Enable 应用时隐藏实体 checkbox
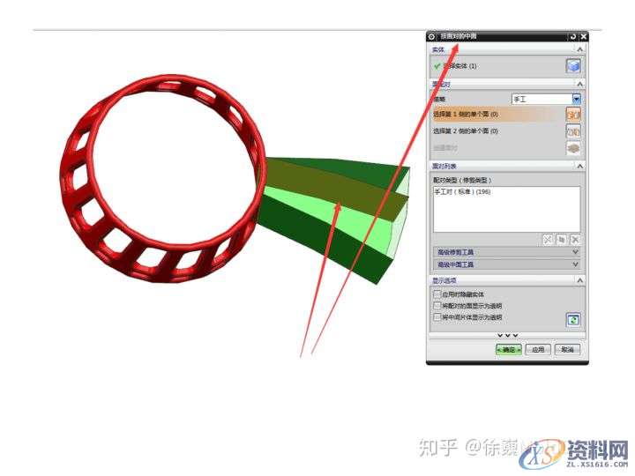Image resolution: width=635 pixels, height=476 pixels. coord(437,294)
